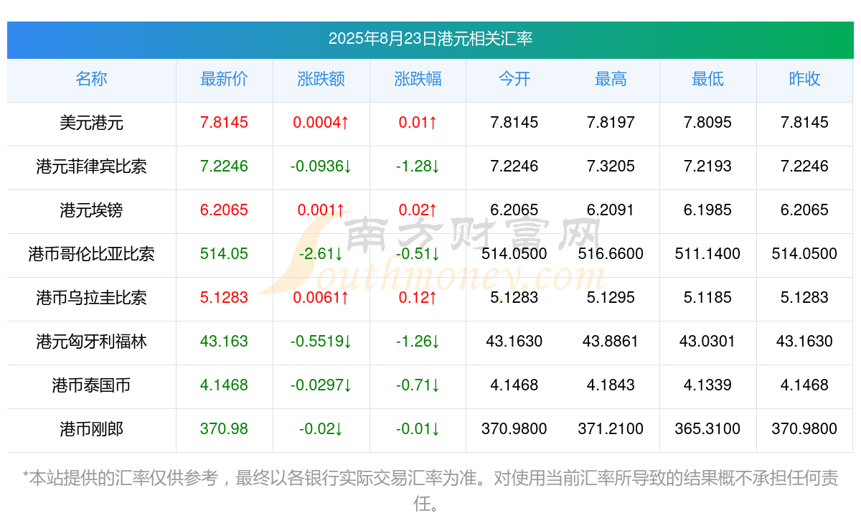Click the 港币泰国币 row name
This screenshot has width=861, height=526.
pyautogui.click(x=91, y=385)
